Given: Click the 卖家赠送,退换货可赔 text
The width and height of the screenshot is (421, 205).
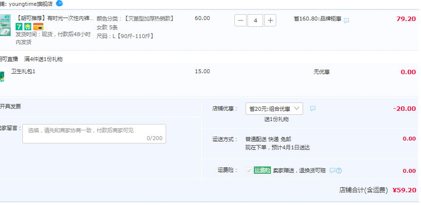Looking at the screenshot, I should (x=299, y=170).
